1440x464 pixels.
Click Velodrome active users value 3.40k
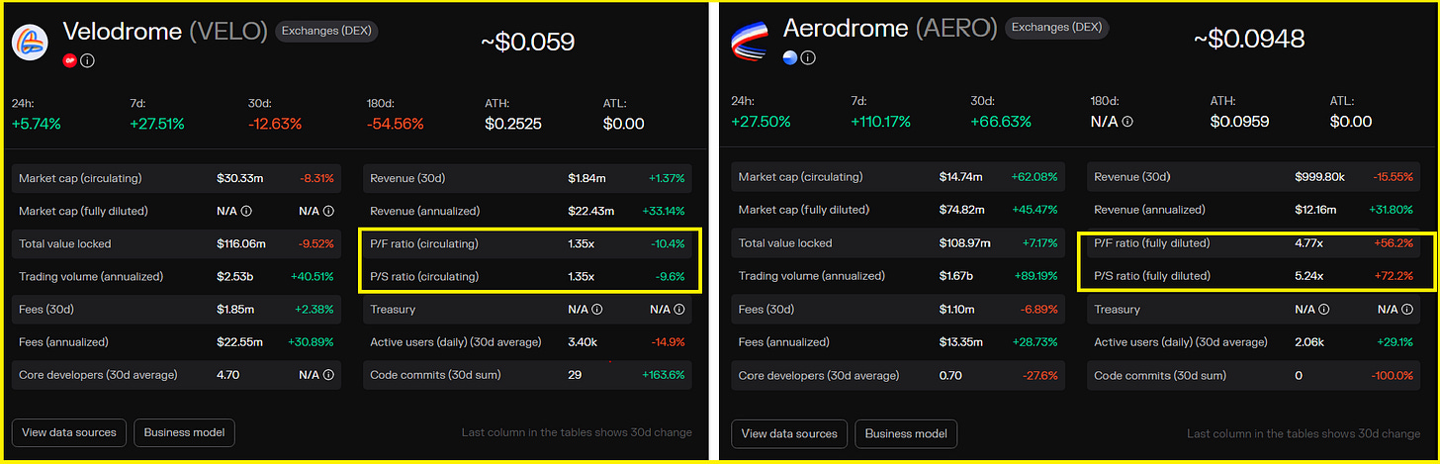pyautogui.click(x=583, y=342)
